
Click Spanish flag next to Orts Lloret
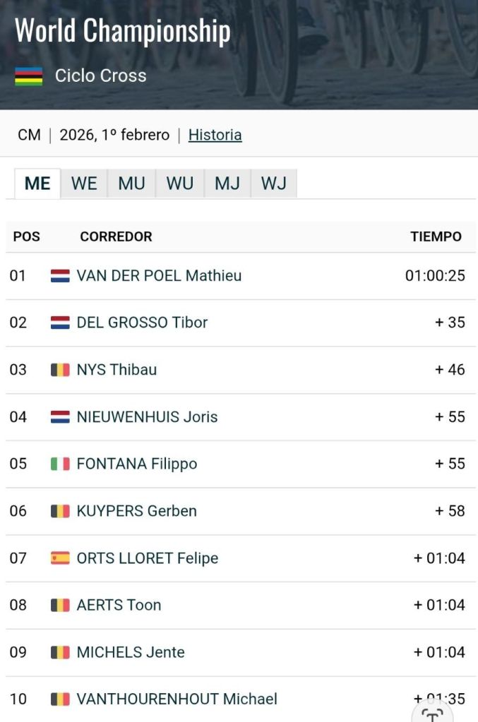tap(60, 558)
